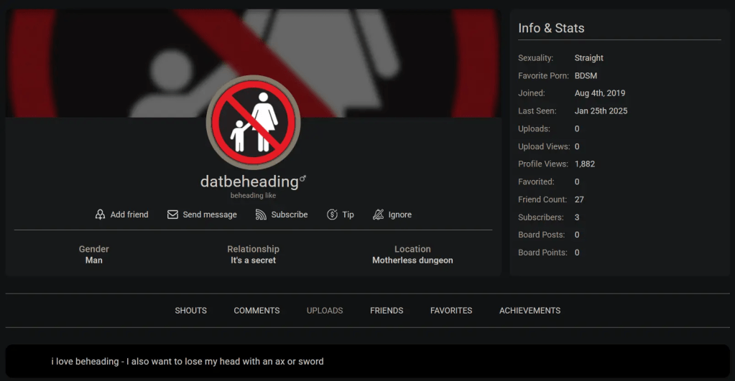
Task: Click the Ignore crossed-out icon
Action: [x=379, y=215]
